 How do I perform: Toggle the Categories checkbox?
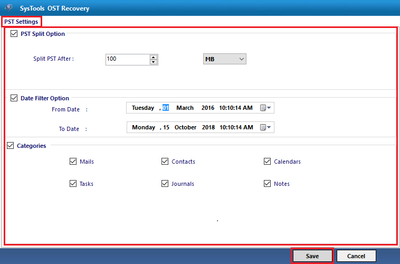click(x=10, y=146)
